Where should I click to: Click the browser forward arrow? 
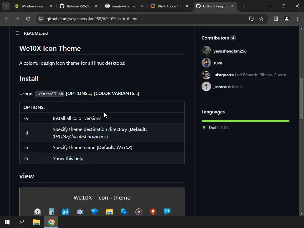[x=17, y=19]
